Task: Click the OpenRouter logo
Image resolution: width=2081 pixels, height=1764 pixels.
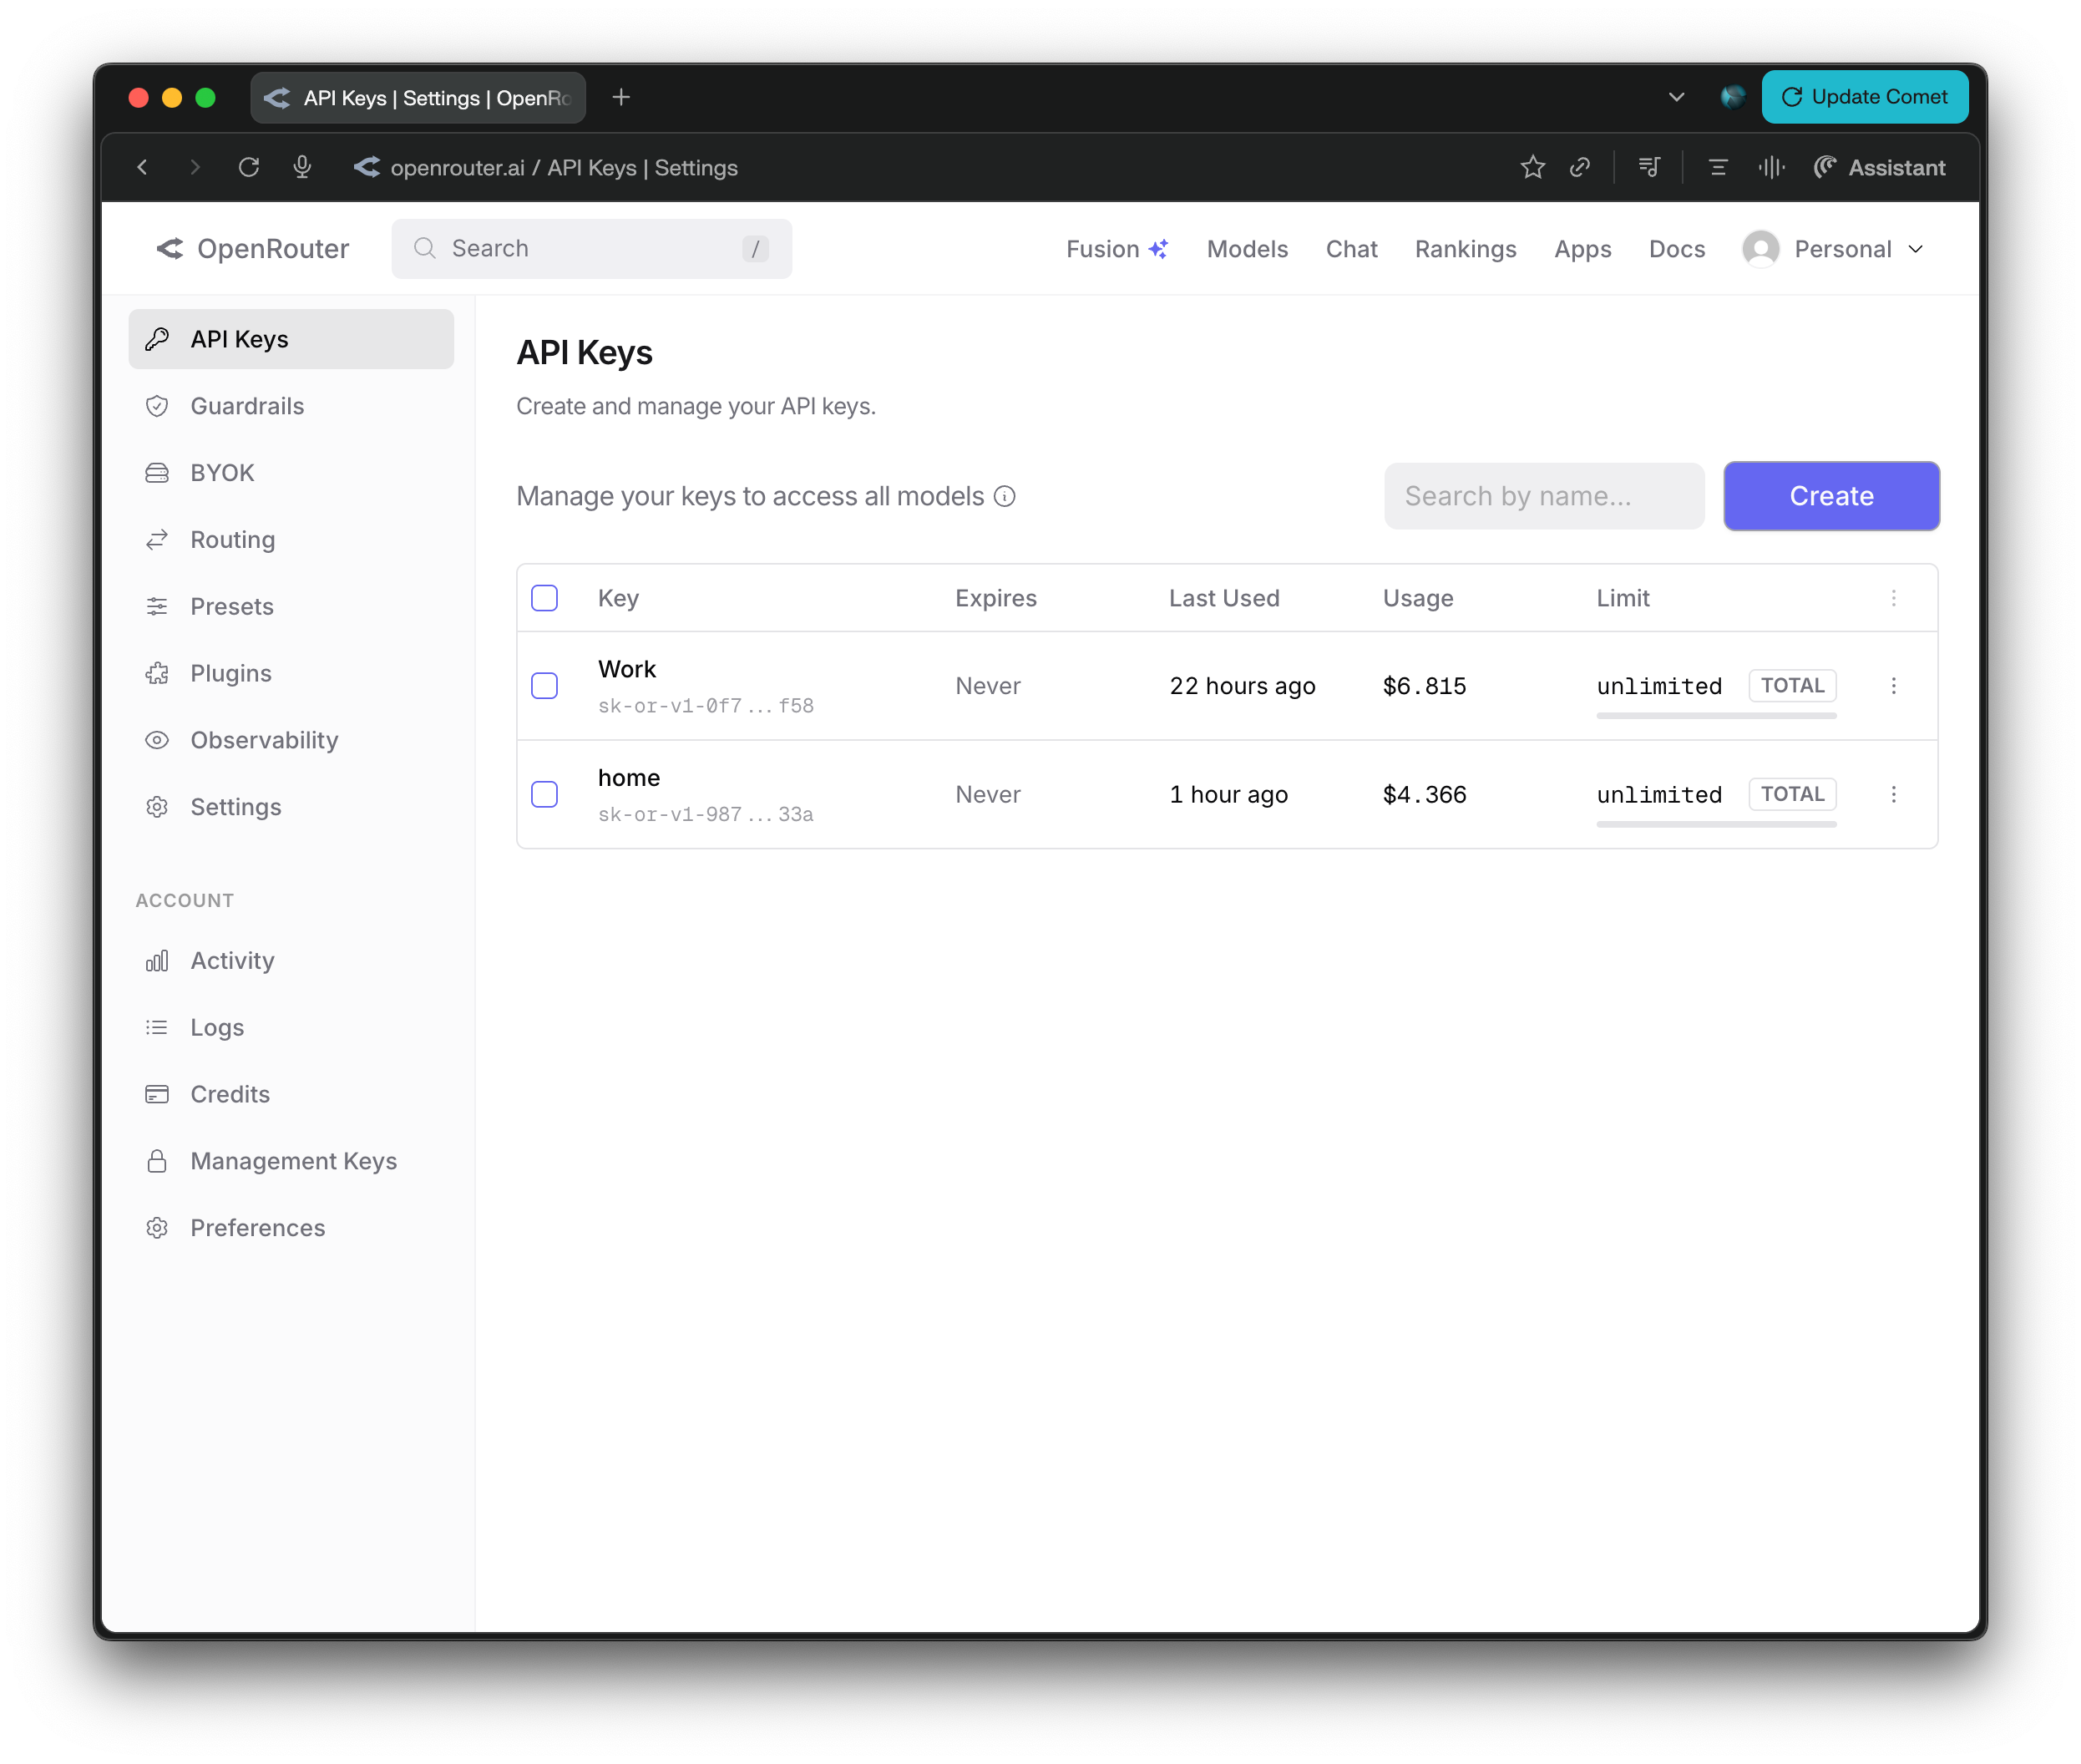Action: [x=252, y=248]
